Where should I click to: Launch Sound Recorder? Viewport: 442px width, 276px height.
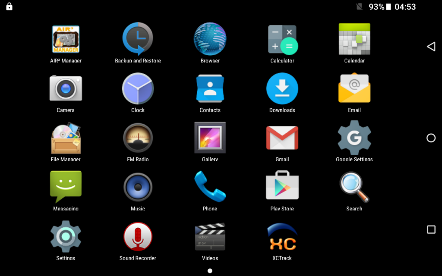point(138,237)
